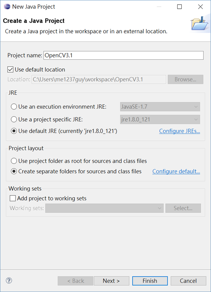Choose Use default JRE option

14,131
